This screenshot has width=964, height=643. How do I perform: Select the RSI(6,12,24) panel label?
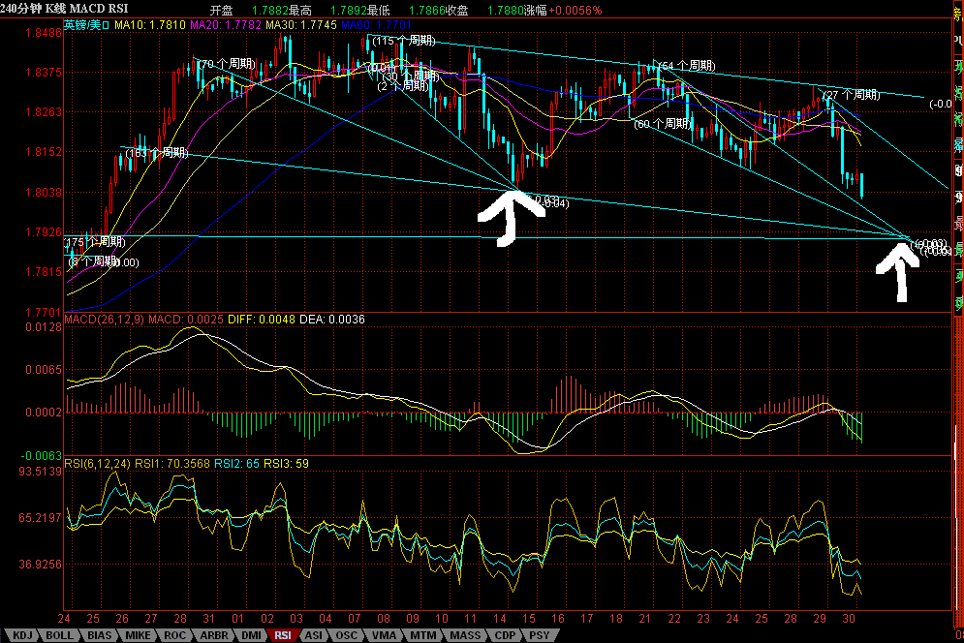[x=99, y=465]
